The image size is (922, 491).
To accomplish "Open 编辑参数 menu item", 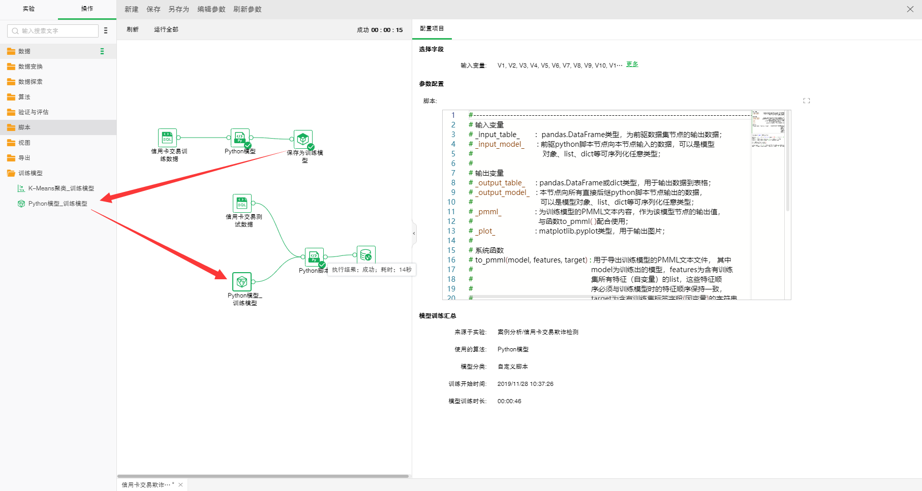I will (x=211, y=9).
